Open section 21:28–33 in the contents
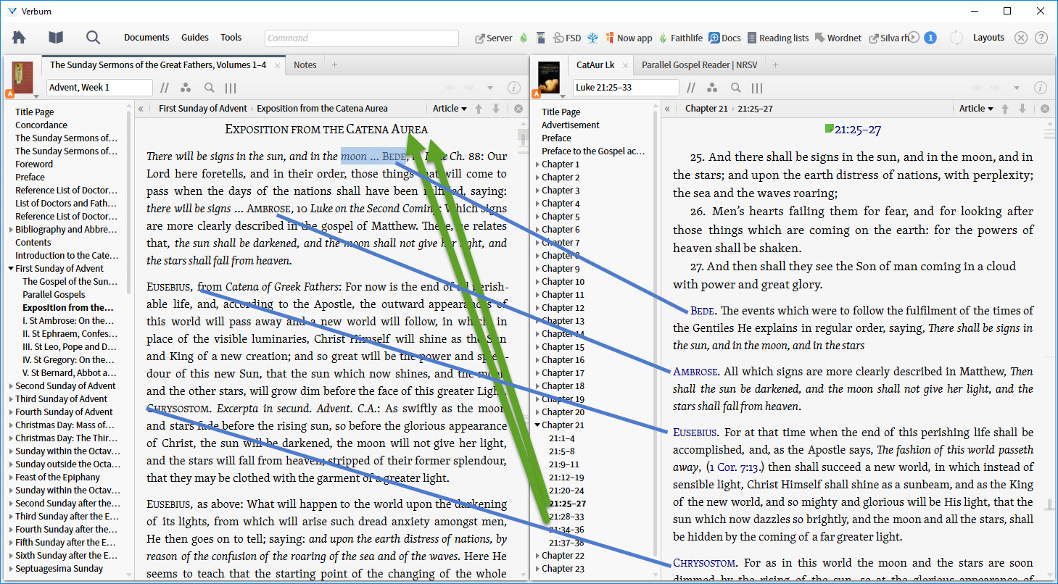 (568, 517)
